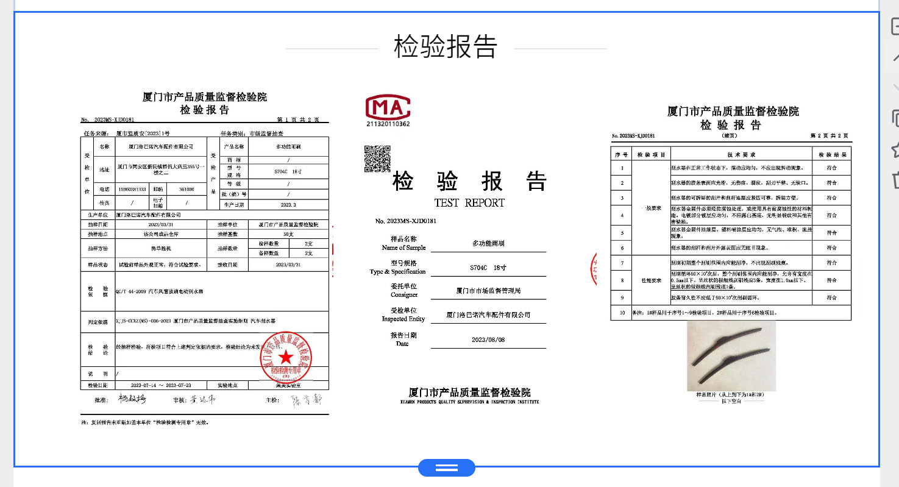Click the round red seal on the first page
Viewport: 899px width, 487px height.
point(286,358)
